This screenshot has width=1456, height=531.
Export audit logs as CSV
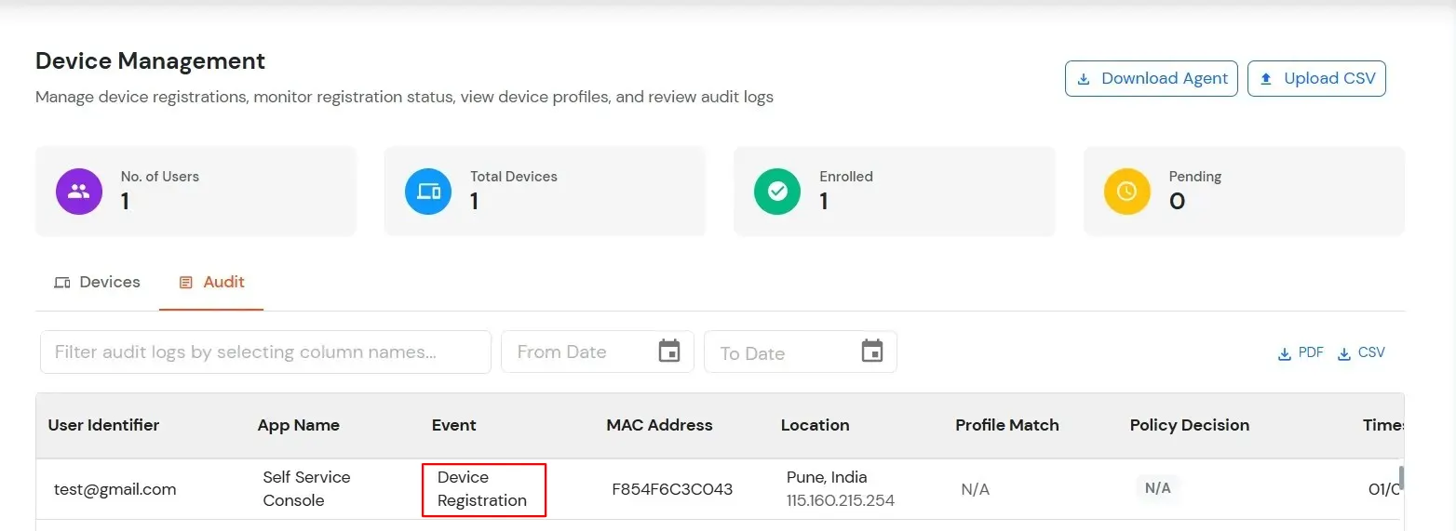click(1361, 353)
